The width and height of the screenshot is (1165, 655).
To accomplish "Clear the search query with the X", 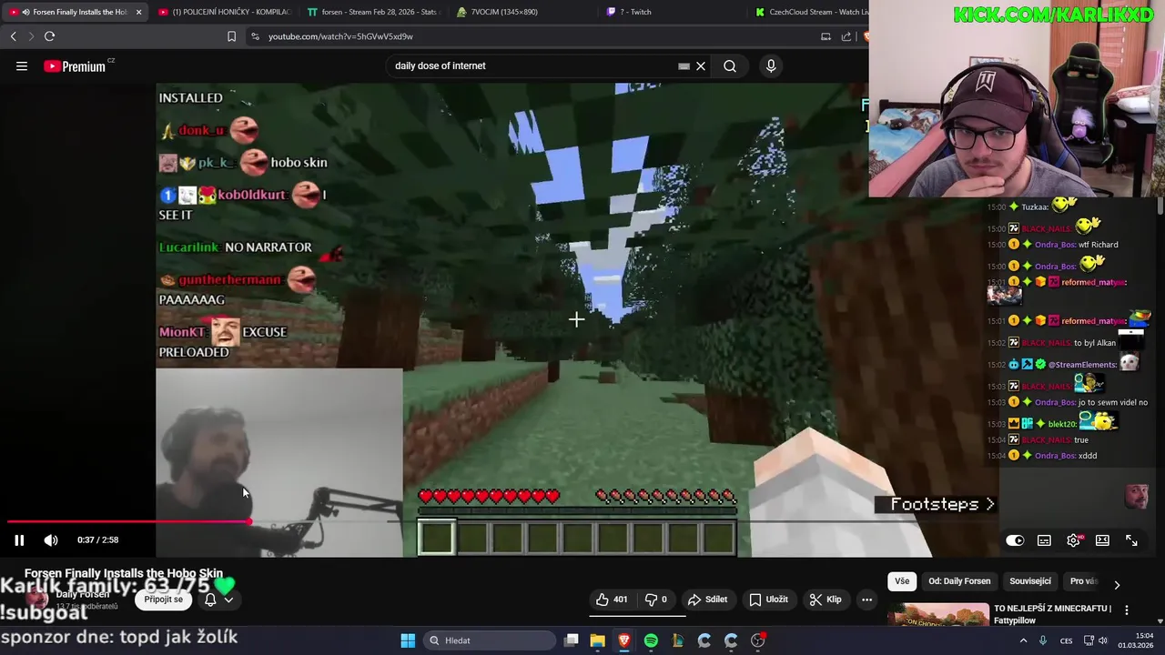I will [701, 65].
